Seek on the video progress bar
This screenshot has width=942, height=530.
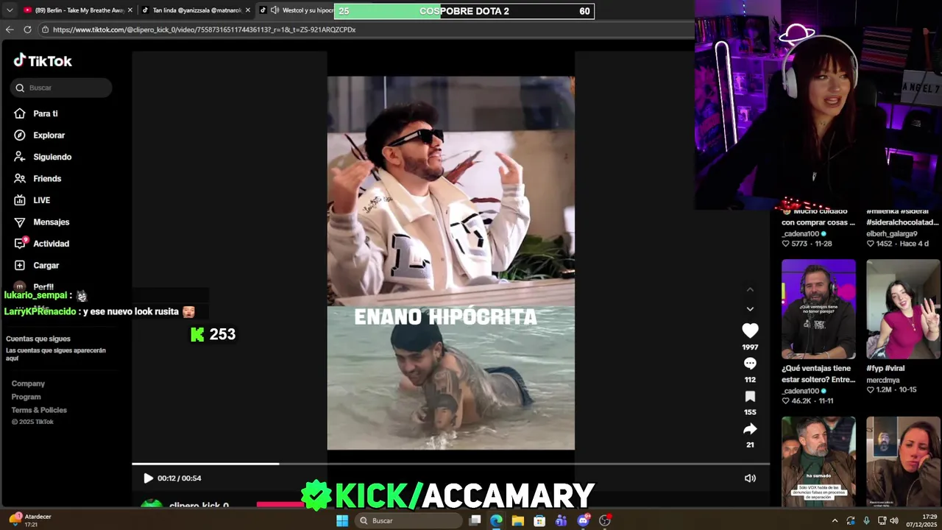click(450, 464)
